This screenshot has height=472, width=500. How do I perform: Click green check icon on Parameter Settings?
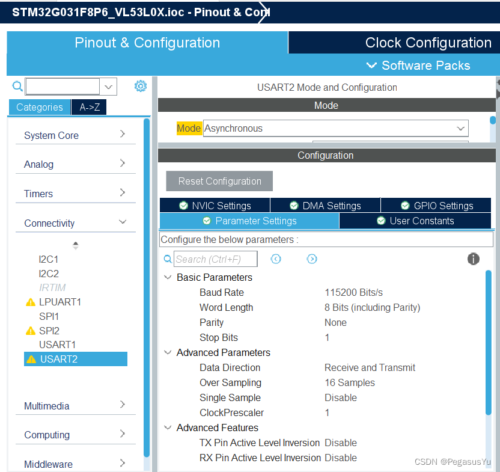click(207, 221)
